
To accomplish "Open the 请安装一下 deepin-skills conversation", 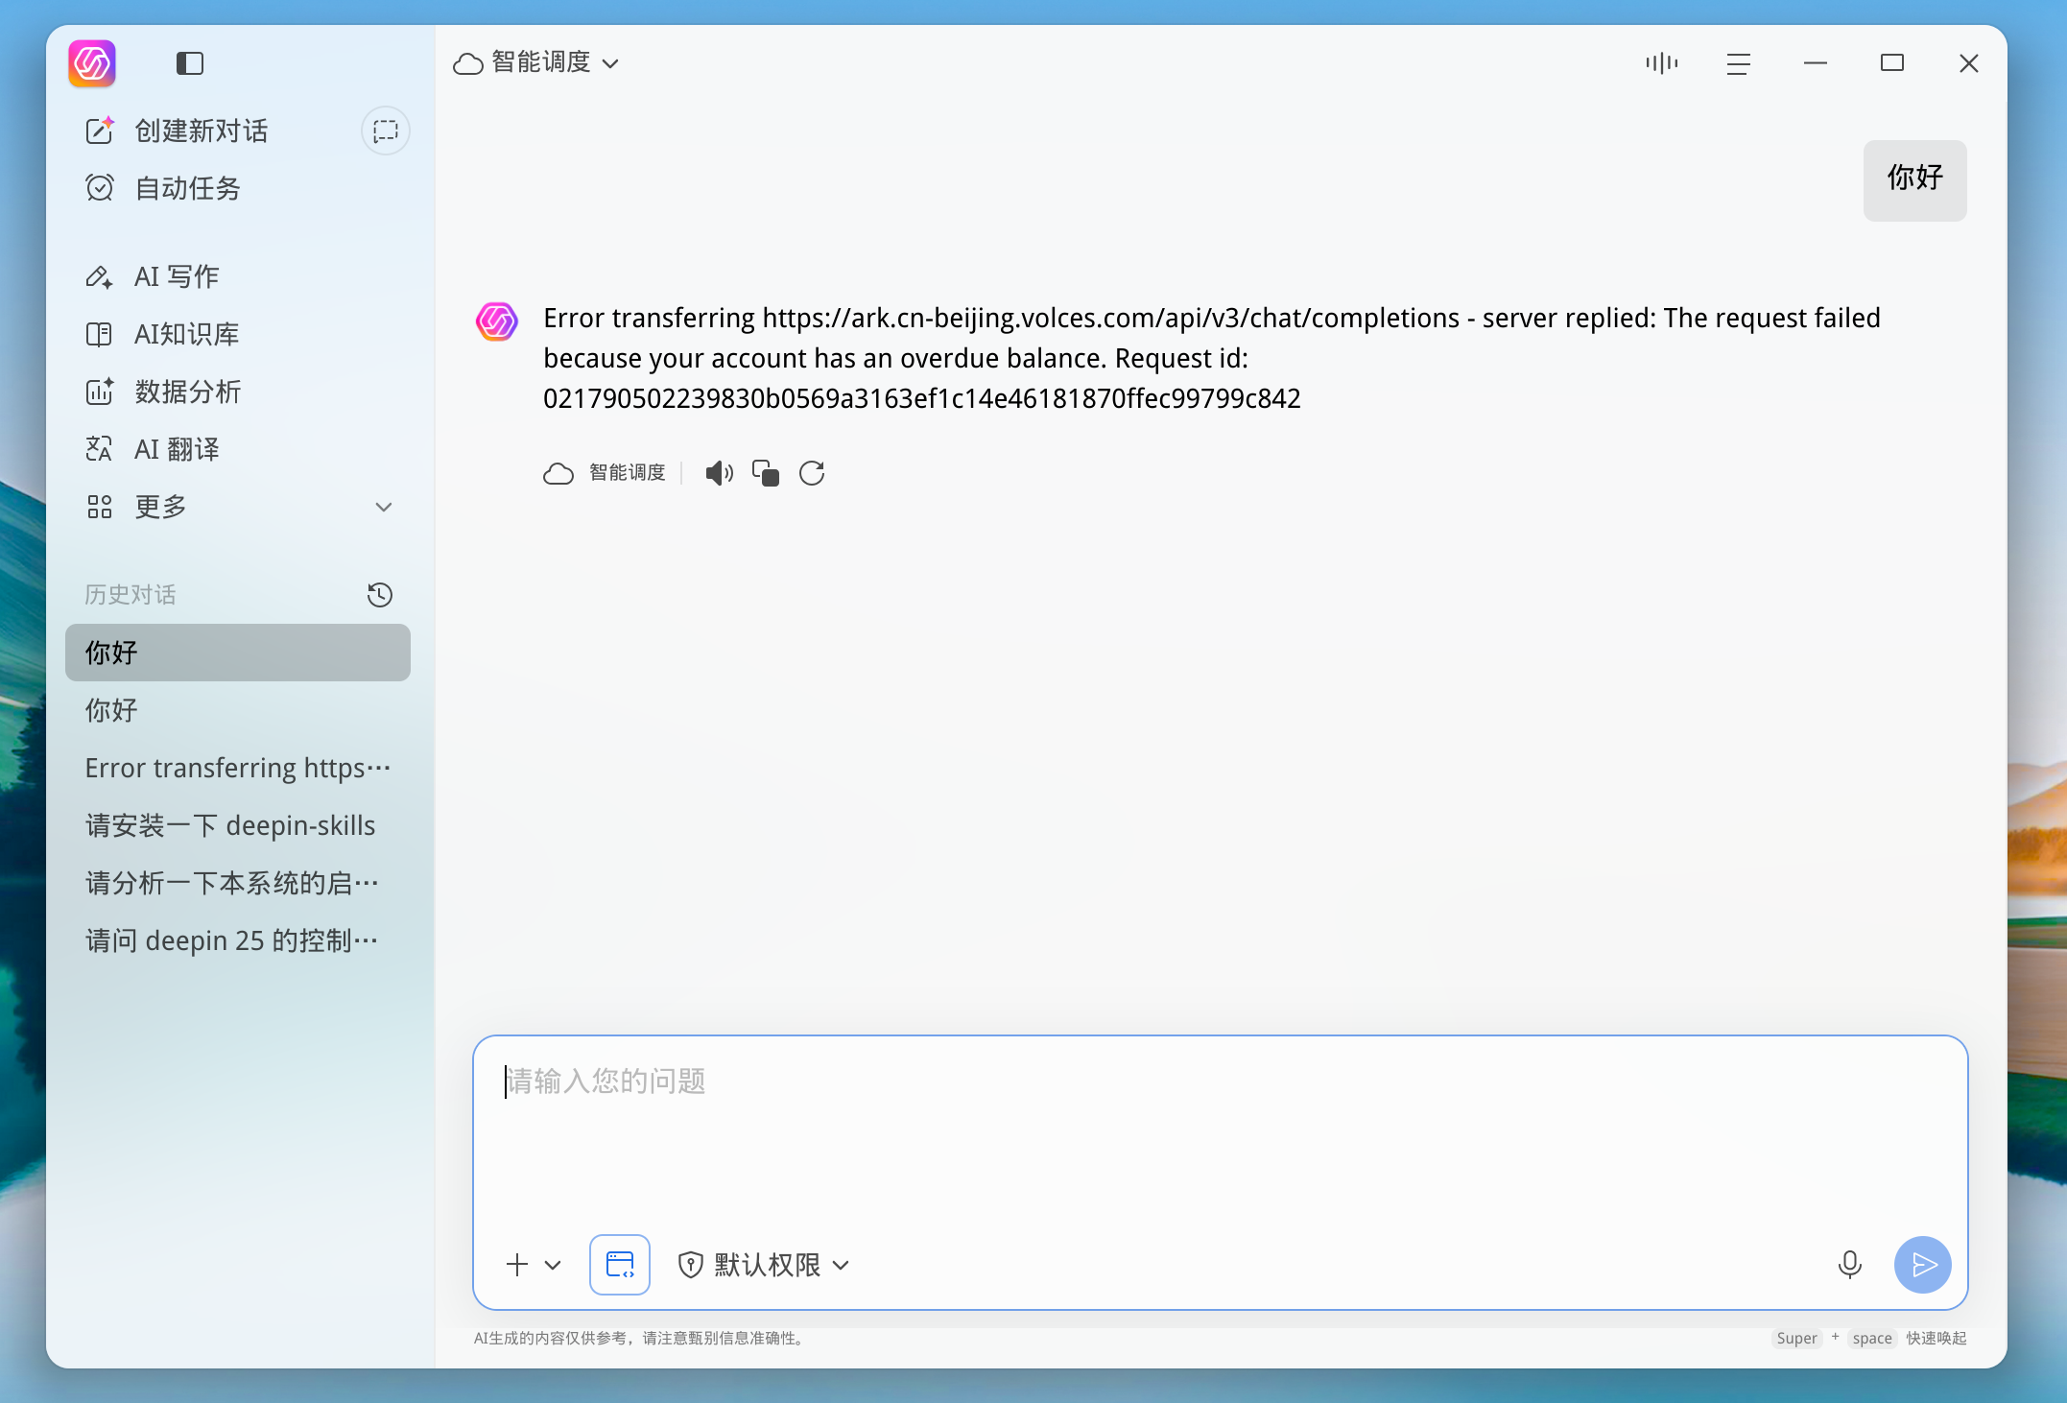I will (x=238, y=825).
